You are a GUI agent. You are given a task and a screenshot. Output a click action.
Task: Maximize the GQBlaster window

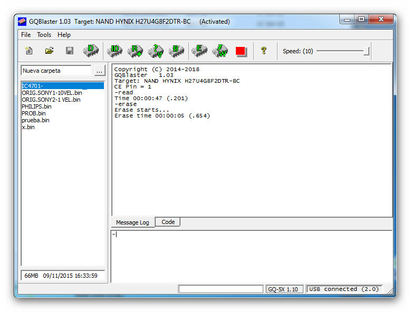tap(361, 19)
